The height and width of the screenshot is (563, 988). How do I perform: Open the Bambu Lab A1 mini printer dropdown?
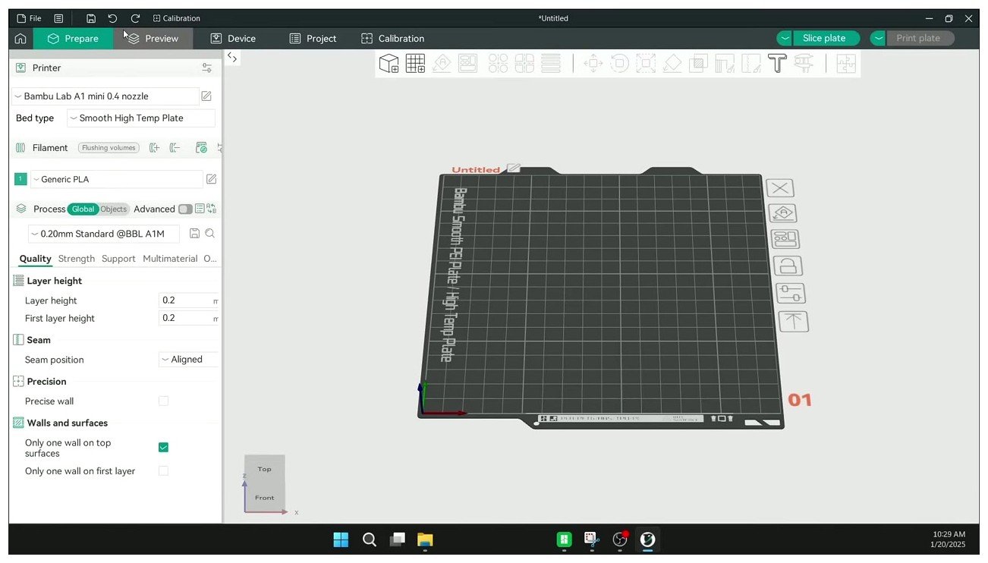tap(105, 96)
